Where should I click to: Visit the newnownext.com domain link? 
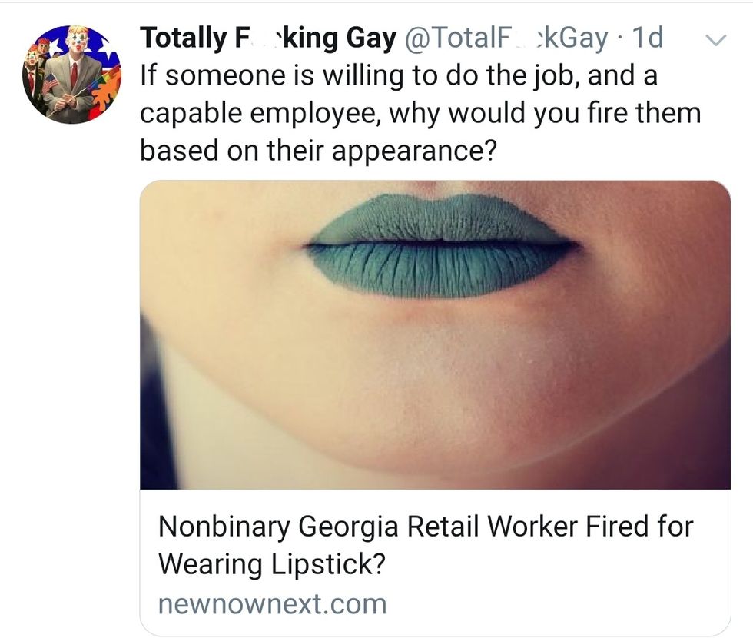coord(272,603)
